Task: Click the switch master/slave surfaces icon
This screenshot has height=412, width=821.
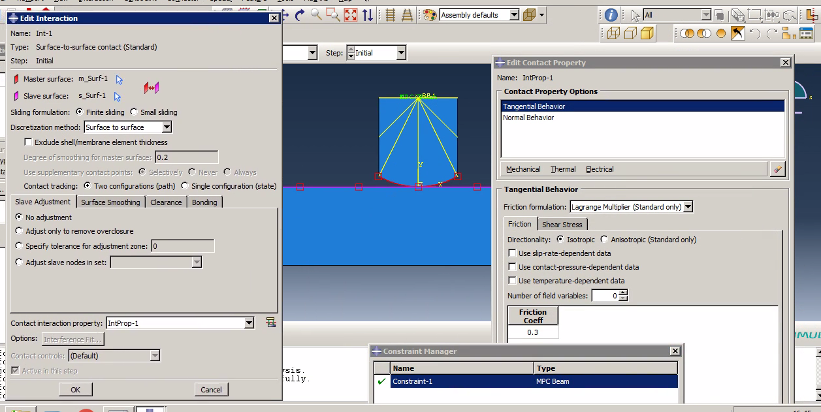Action: 152,87
